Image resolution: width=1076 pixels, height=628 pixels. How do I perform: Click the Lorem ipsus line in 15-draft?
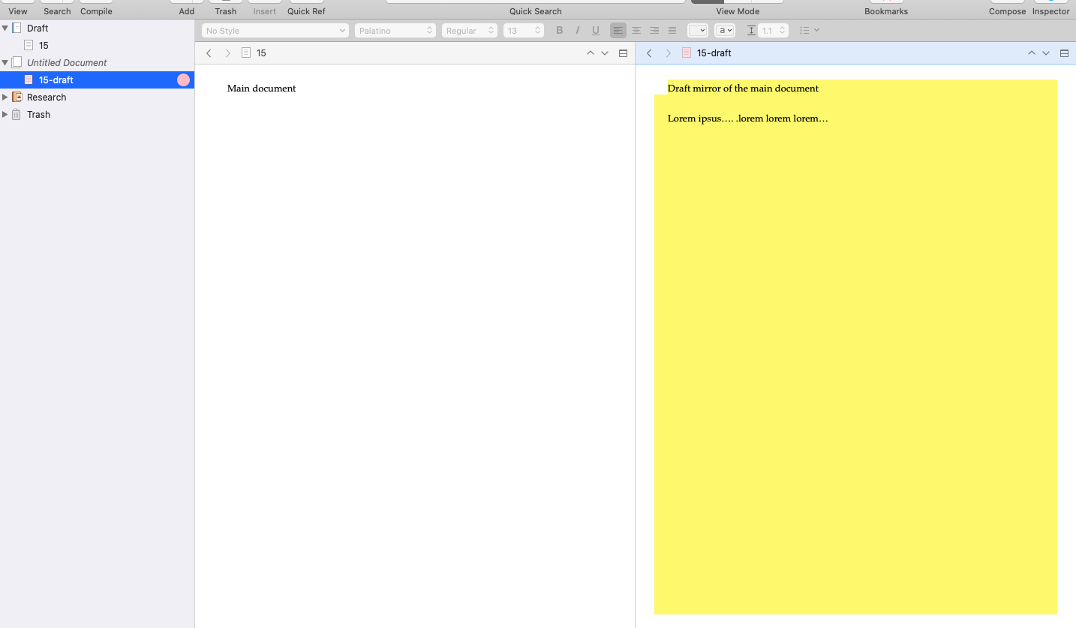click(x=748, y=119)
